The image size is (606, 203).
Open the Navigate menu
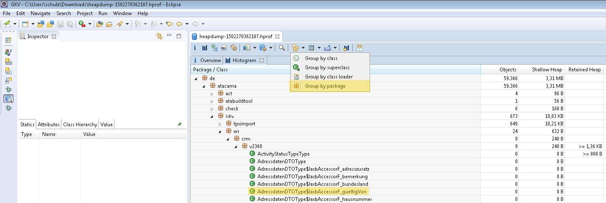point(40,13)
